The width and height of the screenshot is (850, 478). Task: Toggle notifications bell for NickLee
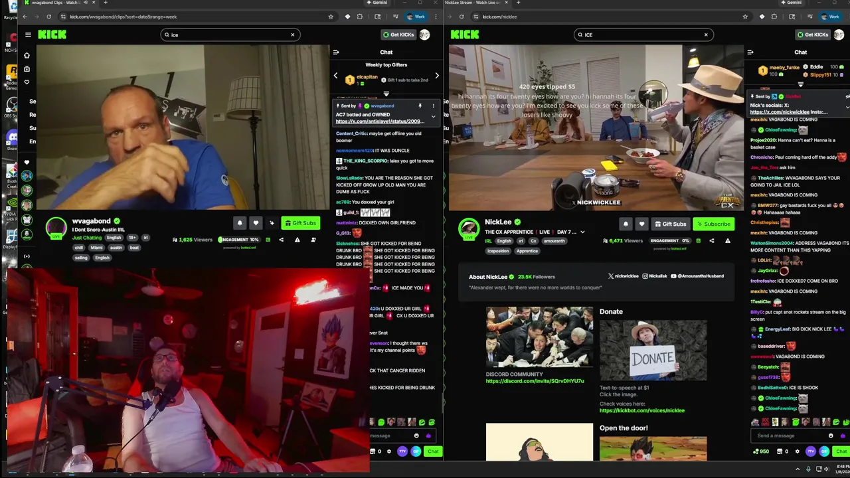(x=626, y=224)
